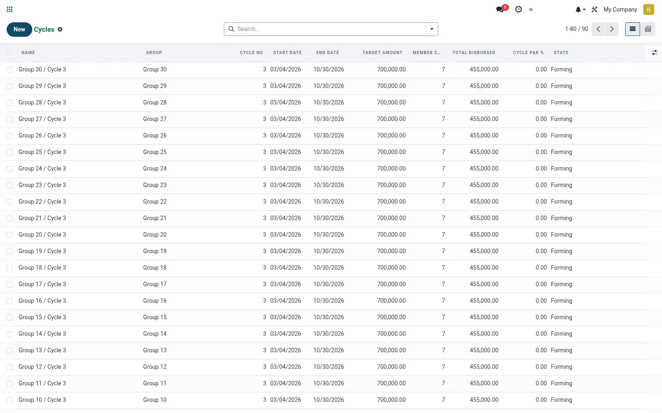
Task: Click the 0.00 par value in Group 30 row
Action: (x=541, y=69)
